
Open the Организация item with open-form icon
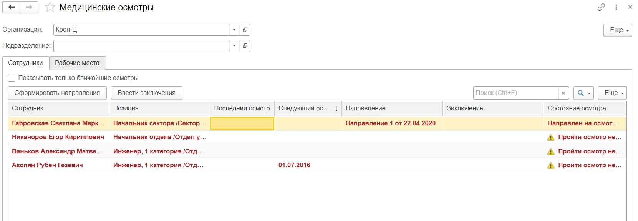coord(245,30)
